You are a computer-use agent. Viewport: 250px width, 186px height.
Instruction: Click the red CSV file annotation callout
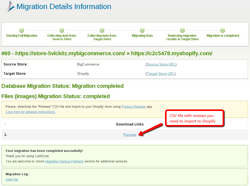194,118
